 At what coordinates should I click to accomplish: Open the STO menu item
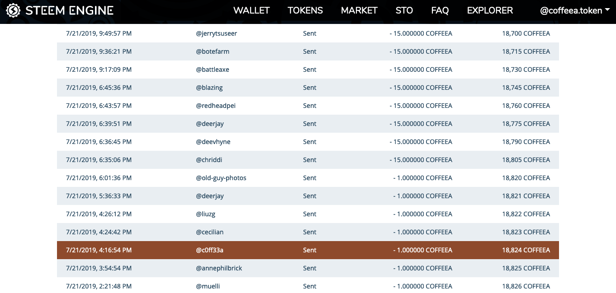click(x=404, y=10)
